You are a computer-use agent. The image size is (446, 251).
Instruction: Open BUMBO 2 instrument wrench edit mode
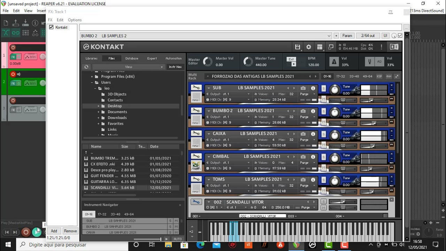(196, 111)
